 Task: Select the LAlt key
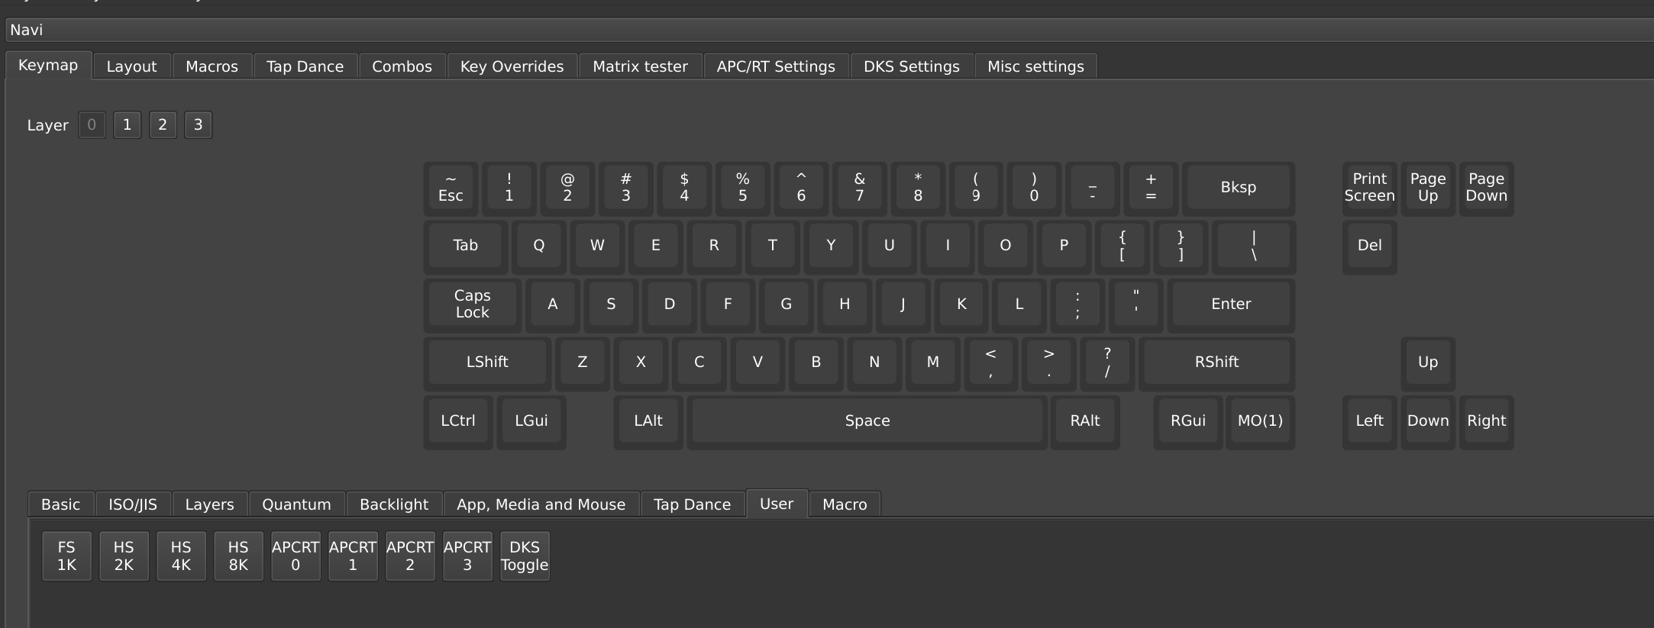[648, 421]
